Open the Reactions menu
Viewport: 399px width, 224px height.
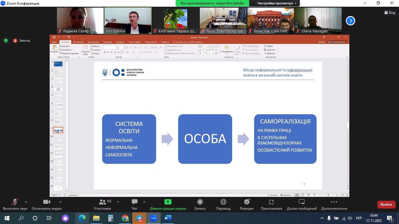pyautogui.click(x=247, y=204)
